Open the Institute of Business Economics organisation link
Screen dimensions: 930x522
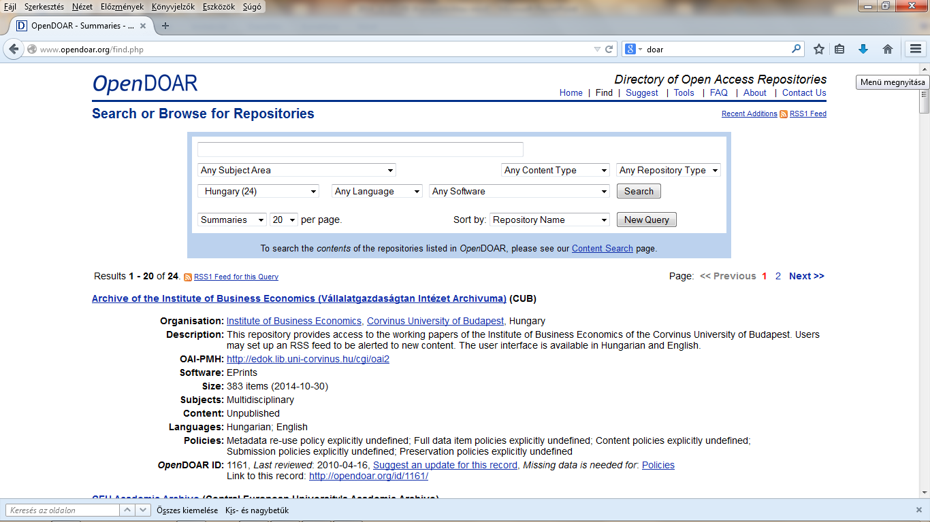[294, 321]
